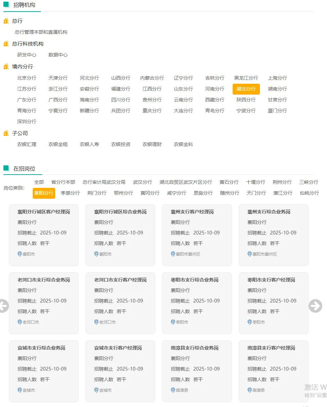Switch to 潜江分行 category
Screen dimensions: 327x407
[283, 193]
